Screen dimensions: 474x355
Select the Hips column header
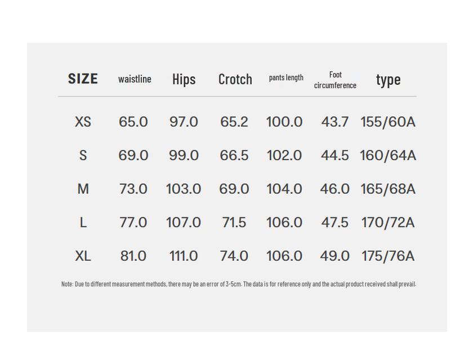[184, 79]
